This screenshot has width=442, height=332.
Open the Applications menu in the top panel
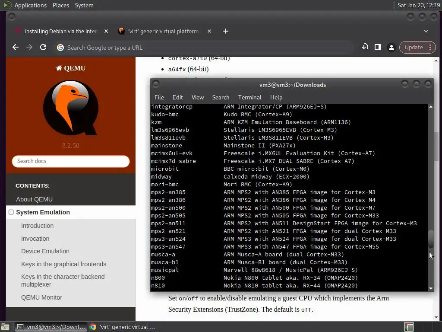(x=31, y=5)
